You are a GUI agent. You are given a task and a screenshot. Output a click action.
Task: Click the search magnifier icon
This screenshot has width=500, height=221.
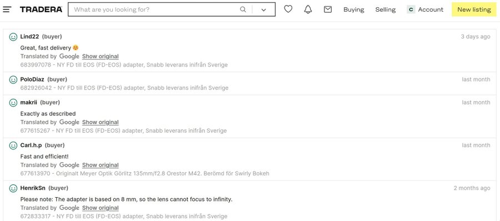(243, 9)
